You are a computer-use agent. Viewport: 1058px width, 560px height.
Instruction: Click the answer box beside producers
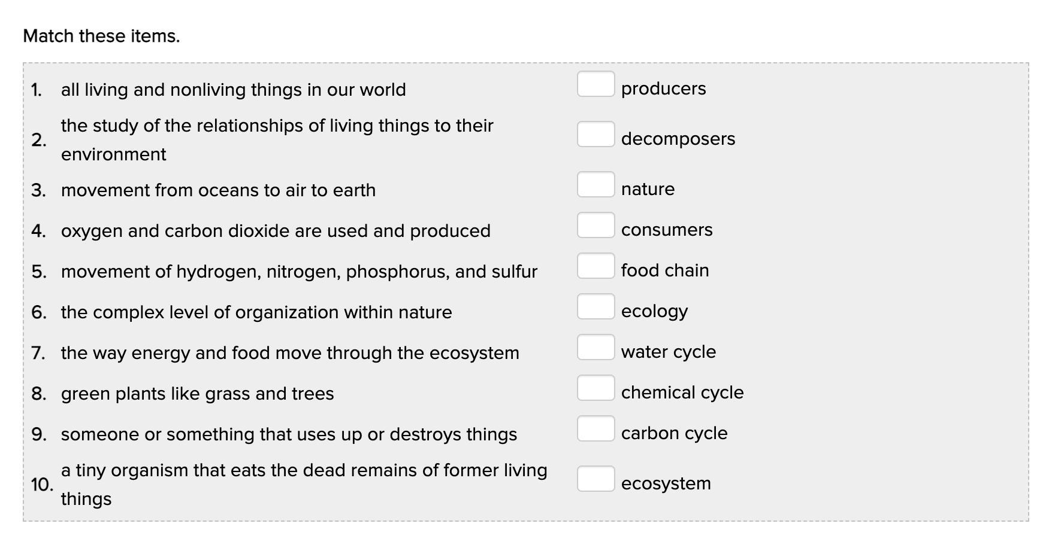coord(595,84)
